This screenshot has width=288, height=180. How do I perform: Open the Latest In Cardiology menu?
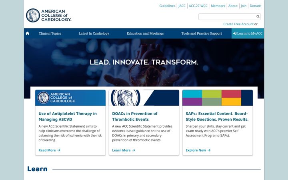tap(94, 34)
